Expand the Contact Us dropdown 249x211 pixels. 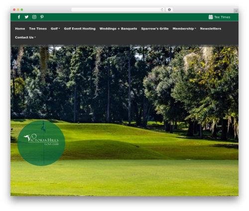click(25, 37)
